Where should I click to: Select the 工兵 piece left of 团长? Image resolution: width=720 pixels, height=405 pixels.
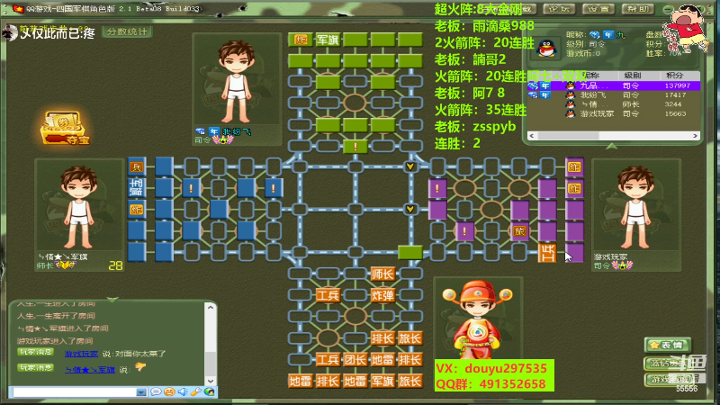pyautogui.click(x=328, y=359)
